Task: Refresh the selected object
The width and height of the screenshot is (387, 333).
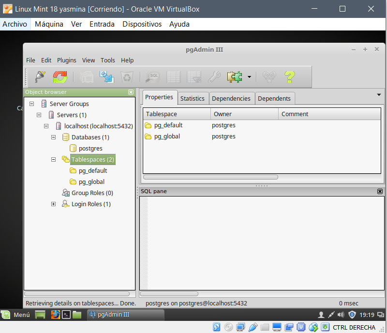Action: (59, 76)
